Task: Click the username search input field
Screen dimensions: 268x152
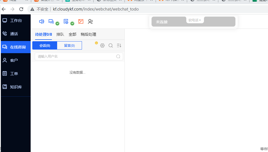Action: pos(76,56)
